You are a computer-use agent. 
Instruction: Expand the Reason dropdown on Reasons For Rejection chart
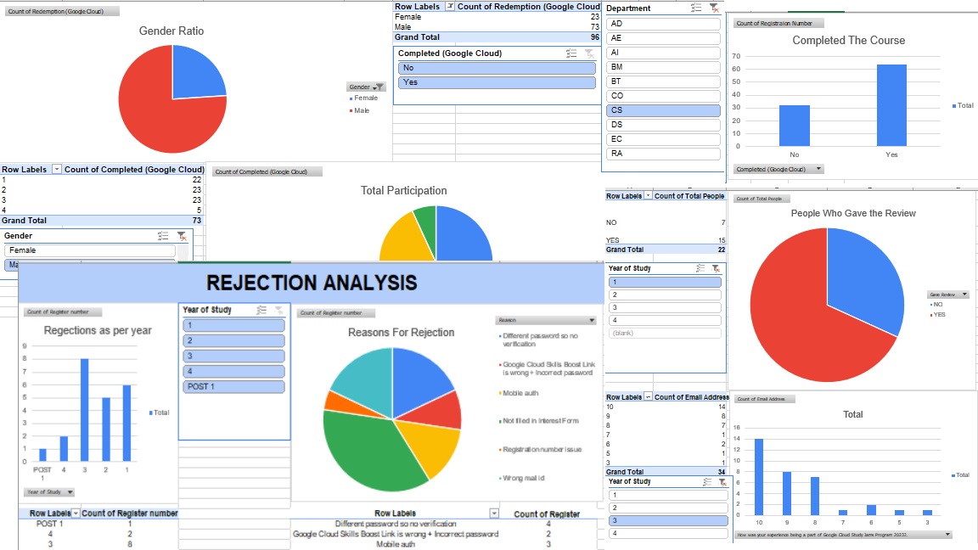(590, 320)
